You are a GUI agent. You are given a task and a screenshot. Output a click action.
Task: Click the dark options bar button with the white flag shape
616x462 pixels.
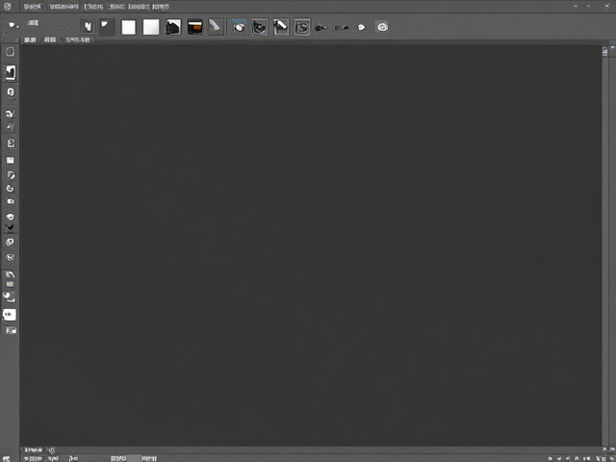tap(107, 27)
